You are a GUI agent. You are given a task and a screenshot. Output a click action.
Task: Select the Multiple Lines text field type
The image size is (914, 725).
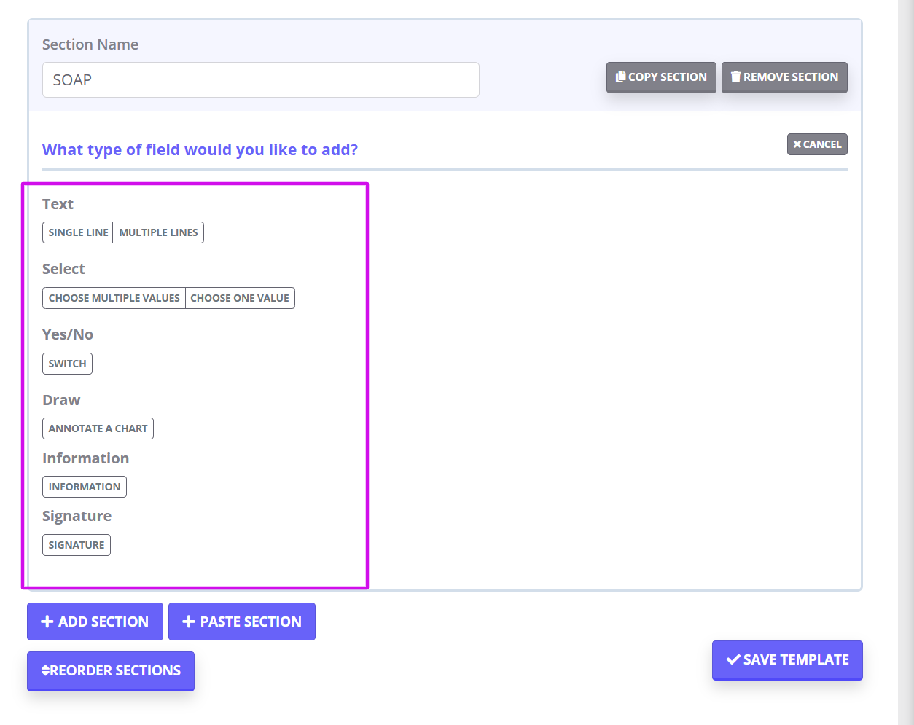pos(158,232)
